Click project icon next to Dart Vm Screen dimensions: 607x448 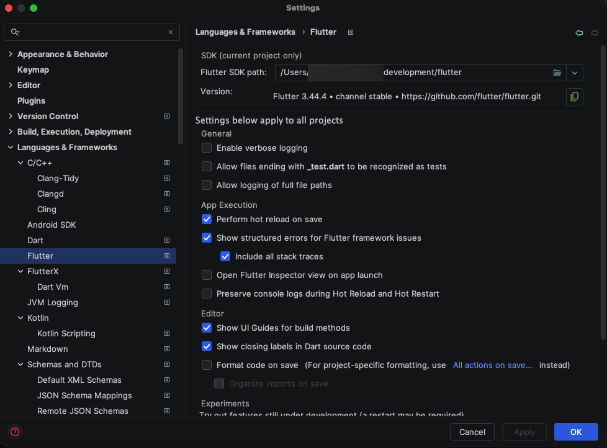[x=167, y=287]
